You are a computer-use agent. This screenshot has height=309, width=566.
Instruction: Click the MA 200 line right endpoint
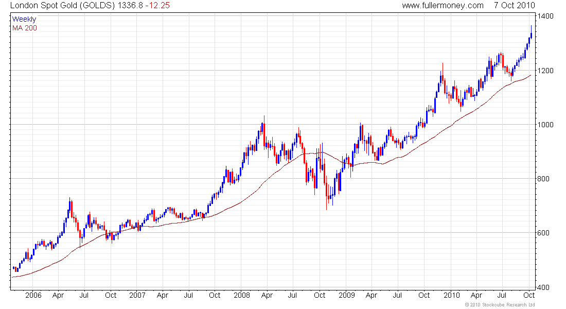pyautogui.click(x=530, y=75)
